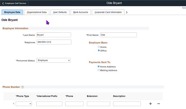The image size is (186, 109).
Task: Click the phone Description field
Action: [127, 104]
